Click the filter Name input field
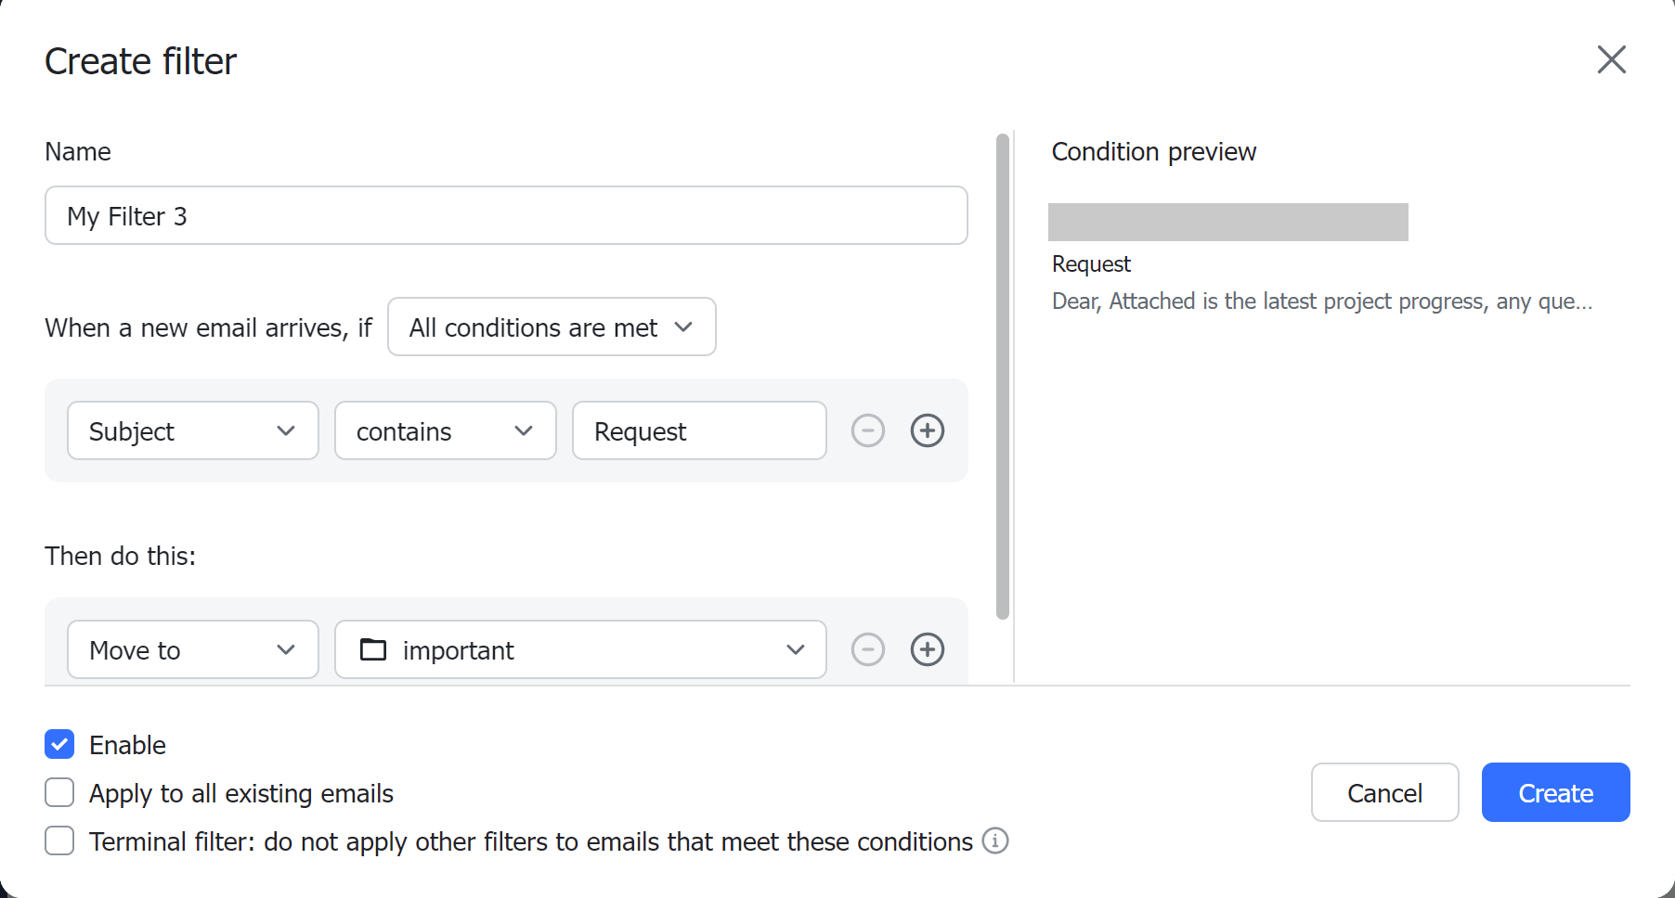The width and height of the screenshot is (1675, 898). click(x=506, y=215)
